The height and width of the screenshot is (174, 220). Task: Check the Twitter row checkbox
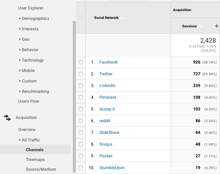[x=81, y=74]
